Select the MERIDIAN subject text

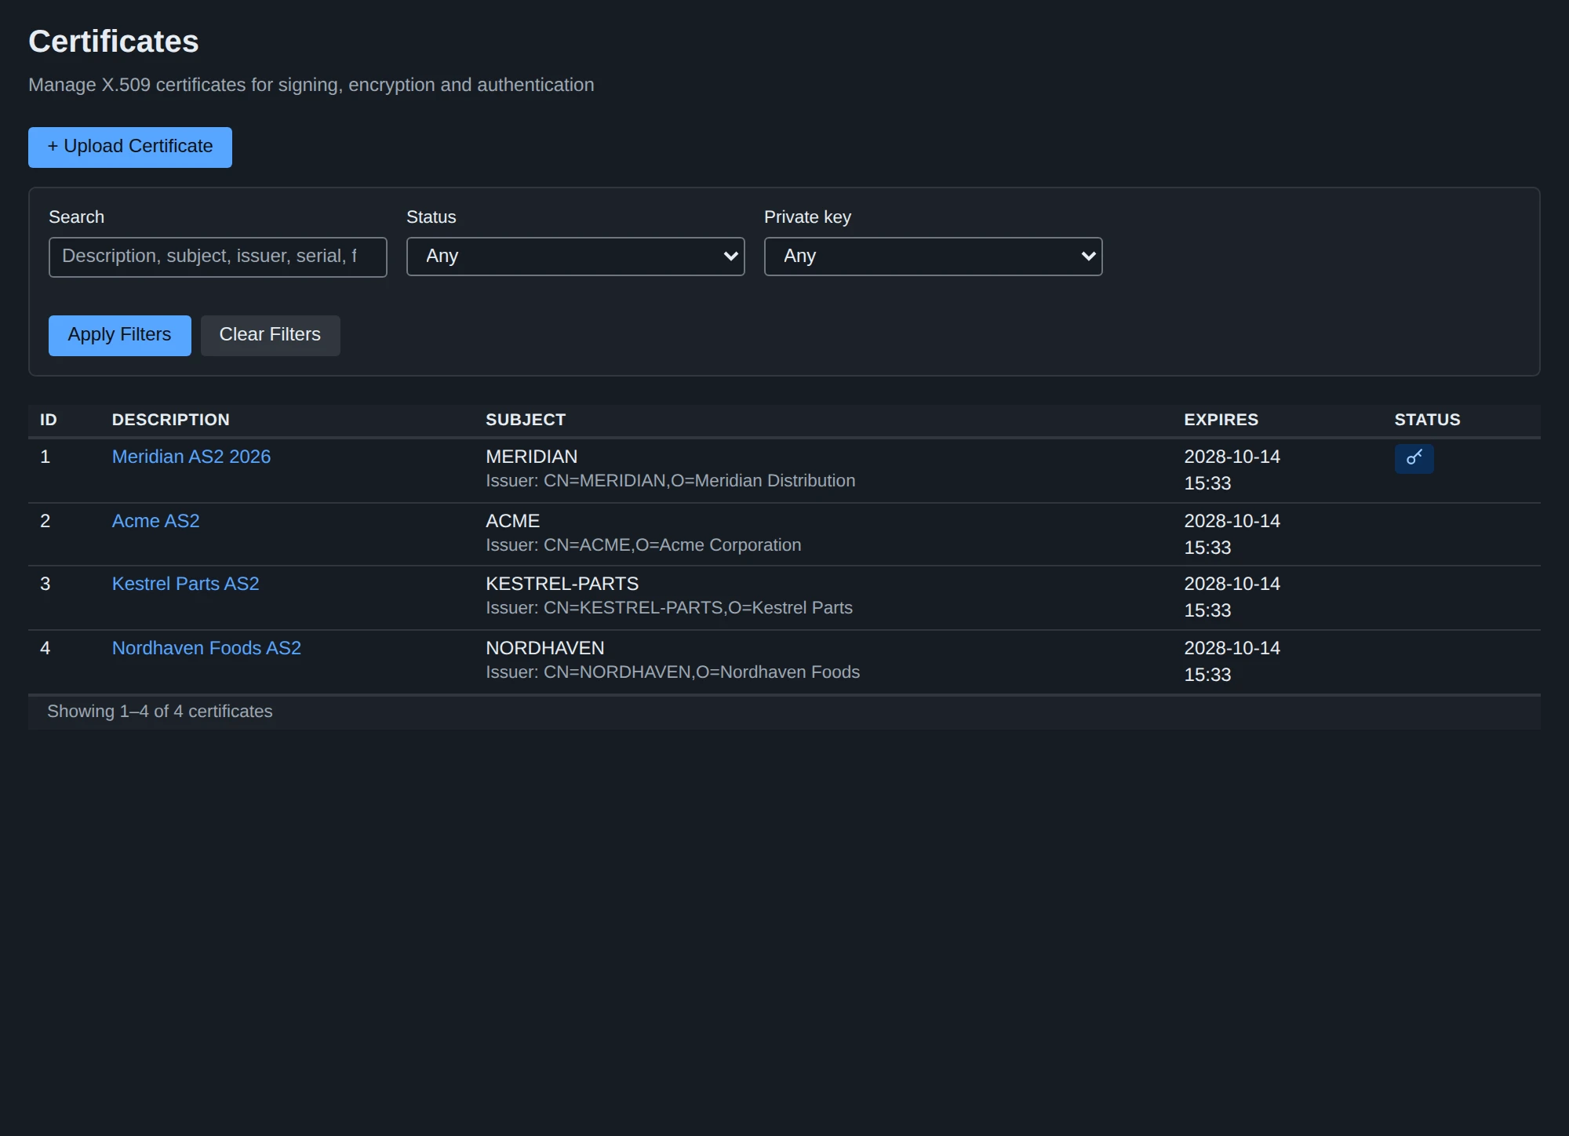(531, 457)
